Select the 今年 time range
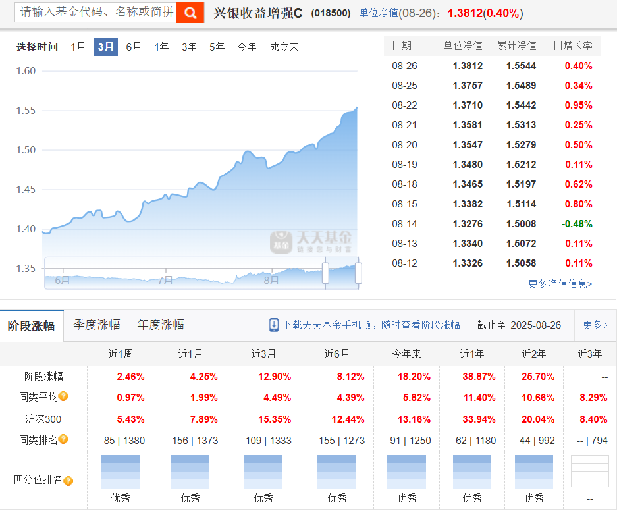Image resolution: width=617 pixels, height=513 pixels. (247, 47)
